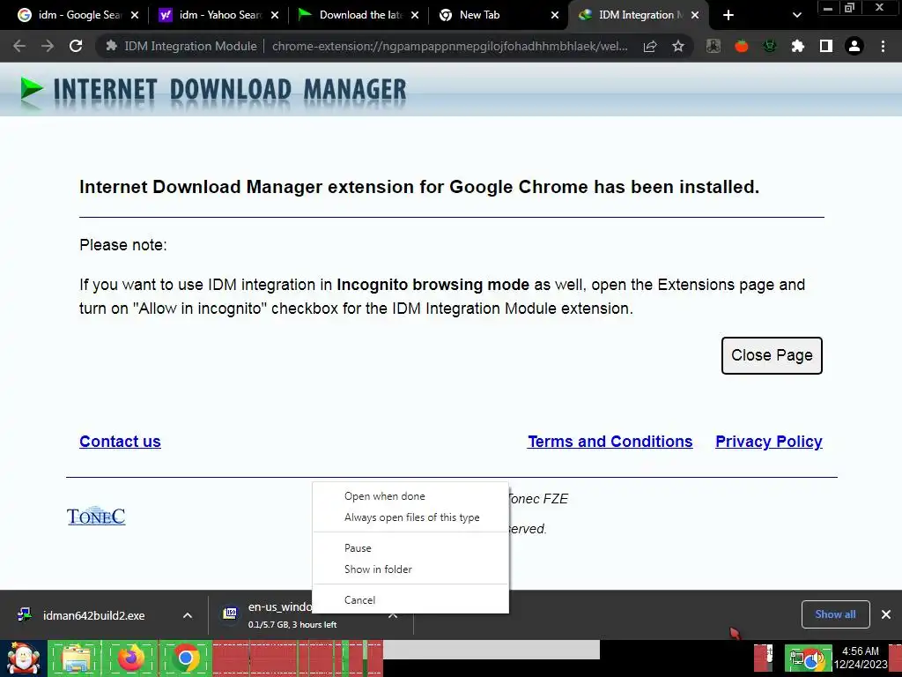This screenshot has width=902, height=677.
Task: Click the system tray network and volume icon
Action: (x=808, y=659)
